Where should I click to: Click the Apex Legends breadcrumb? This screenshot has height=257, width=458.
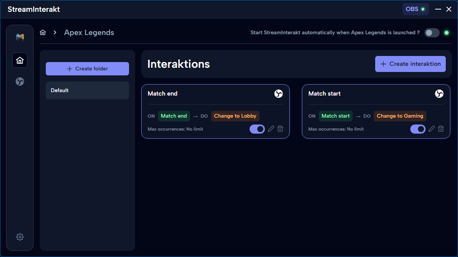coord(89,33)
